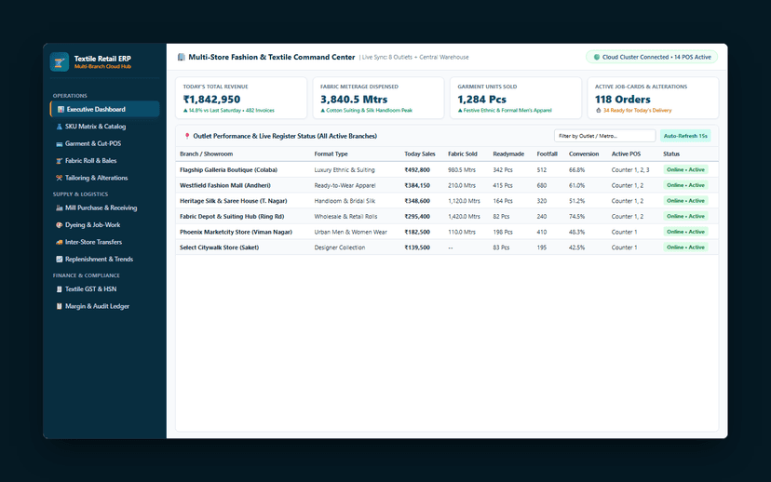The image size is (771, 482).
Task: Click the Format Type column header
Action: [x=331, y=154]
